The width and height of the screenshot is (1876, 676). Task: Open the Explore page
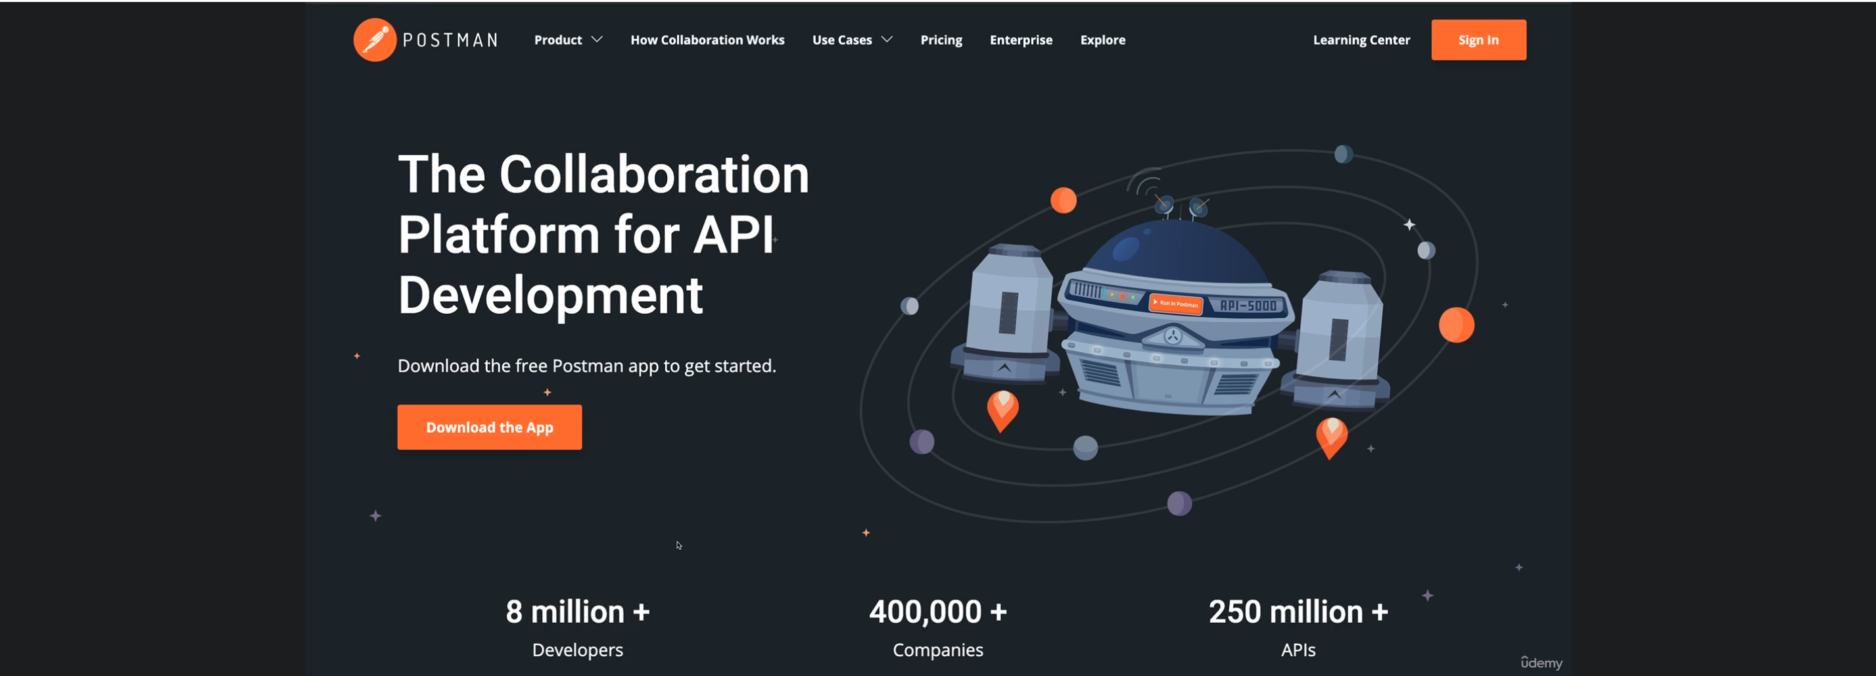point(1102,40)
